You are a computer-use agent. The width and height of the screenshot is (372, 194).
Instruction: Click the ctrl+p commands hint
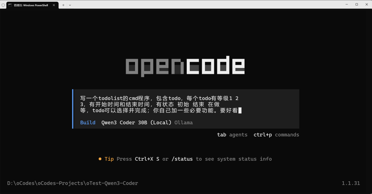276,135
